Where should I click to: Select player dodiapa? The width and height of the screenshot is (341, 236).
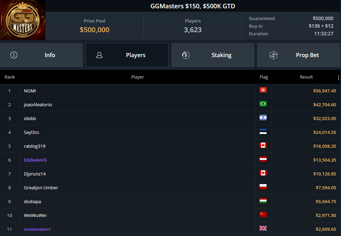pyautogui.click(x=33, y=201)
